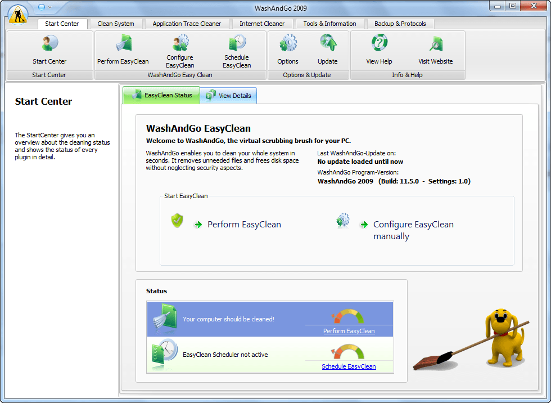Click the Schedule EasyClean underlined link
The width and height of the screenshot is (551, 403).
click(x=349, y=366)
